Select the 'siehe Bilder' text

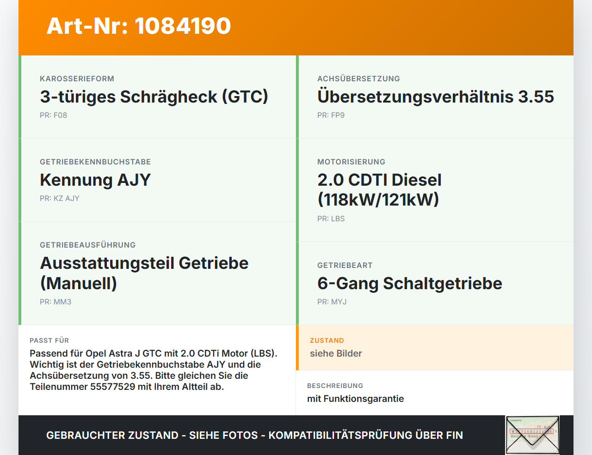pos(336,353)
